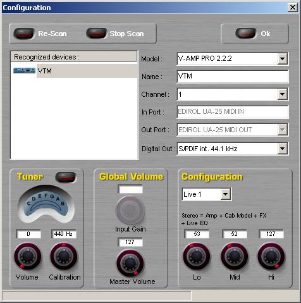This screenshot has height=303, width=301.
Task: Click the Lo EQ knob
Action: [197, 257]
